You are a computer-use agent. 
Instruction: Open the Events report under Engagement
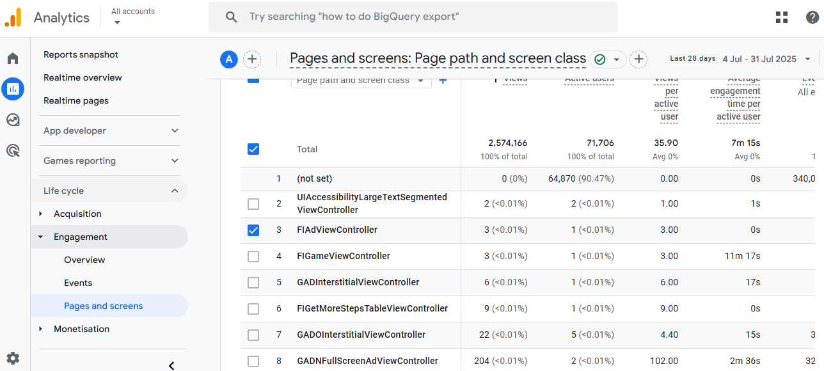78,283
